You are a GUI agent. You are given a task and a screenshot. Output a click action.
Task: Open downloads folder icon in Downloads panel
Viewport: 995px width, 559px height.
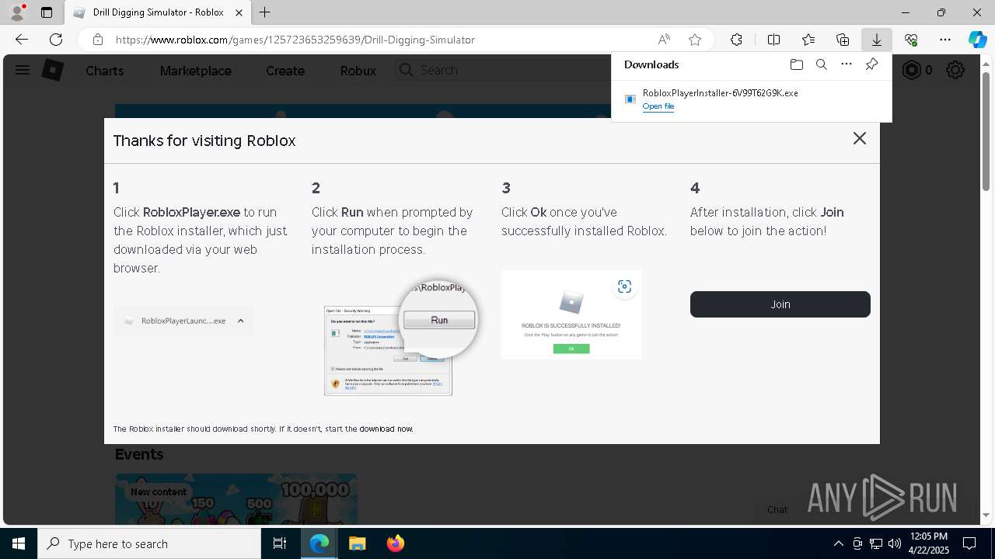pyautogui.click(x=796, y=64)
